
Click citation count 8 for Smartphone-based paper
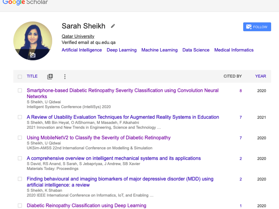click(x=240, y=91)
